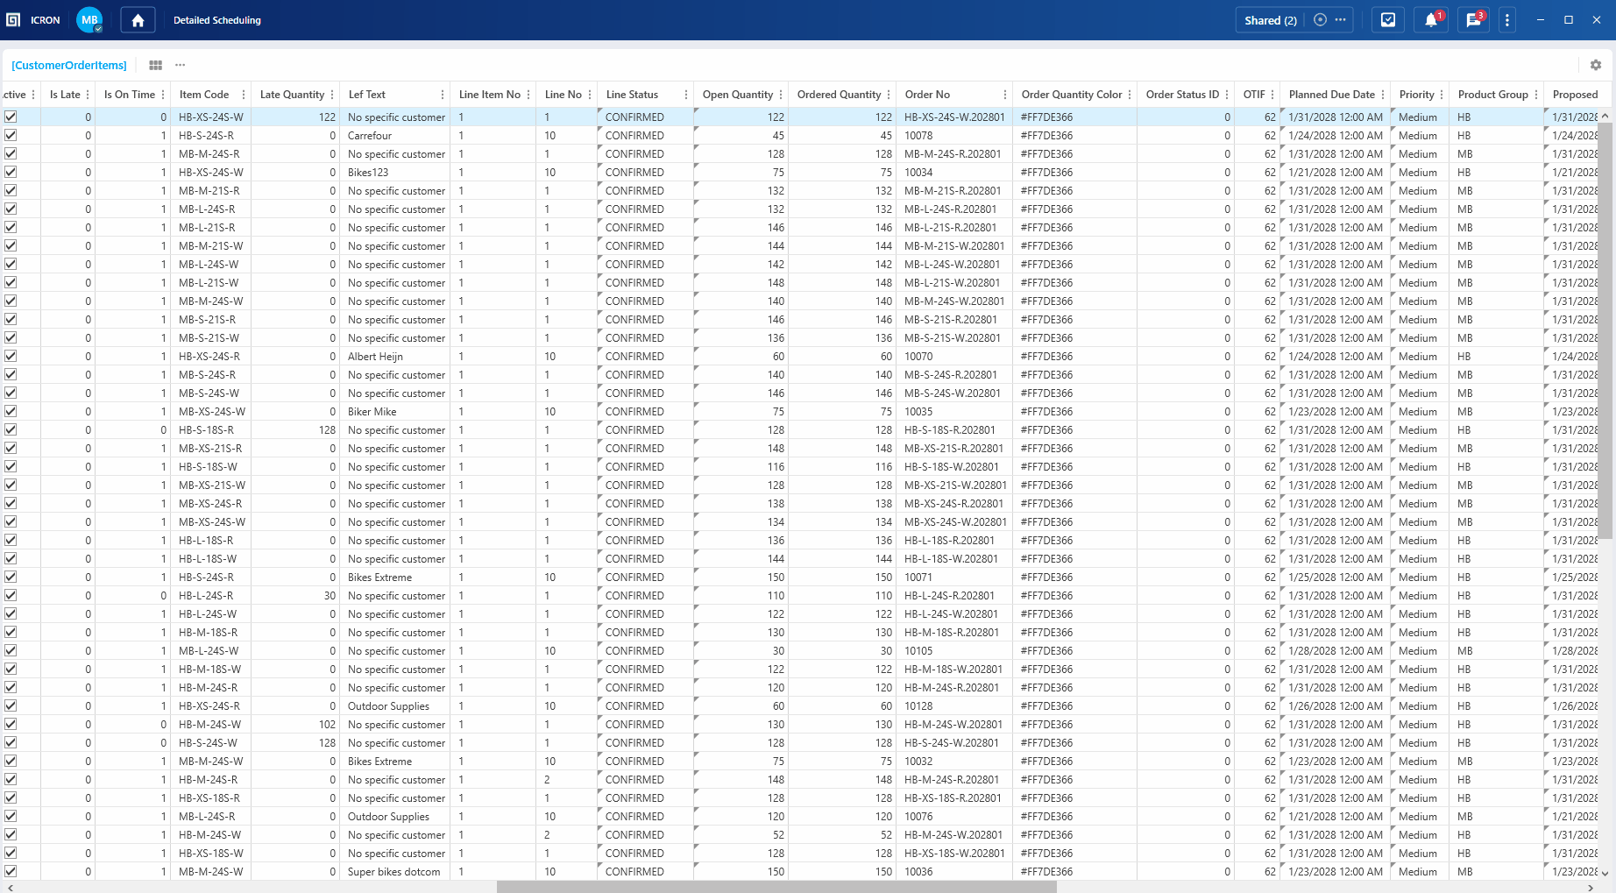
Task: Open the MB user avatar
Action: coord(89,20)
